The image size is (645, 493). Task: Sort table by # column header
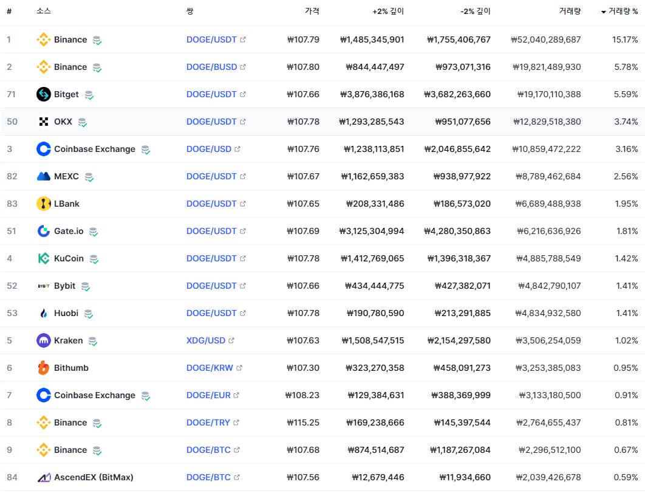click(x=9, y=11)
